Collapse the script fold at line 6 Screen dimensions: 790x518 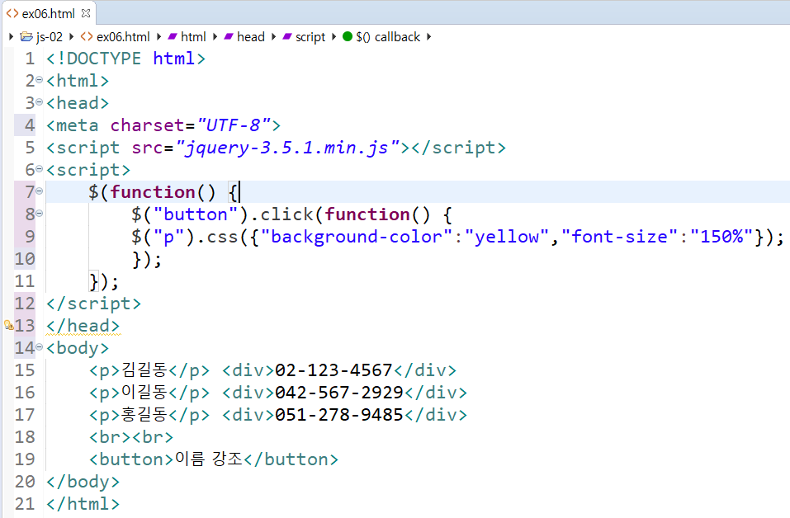40,168
